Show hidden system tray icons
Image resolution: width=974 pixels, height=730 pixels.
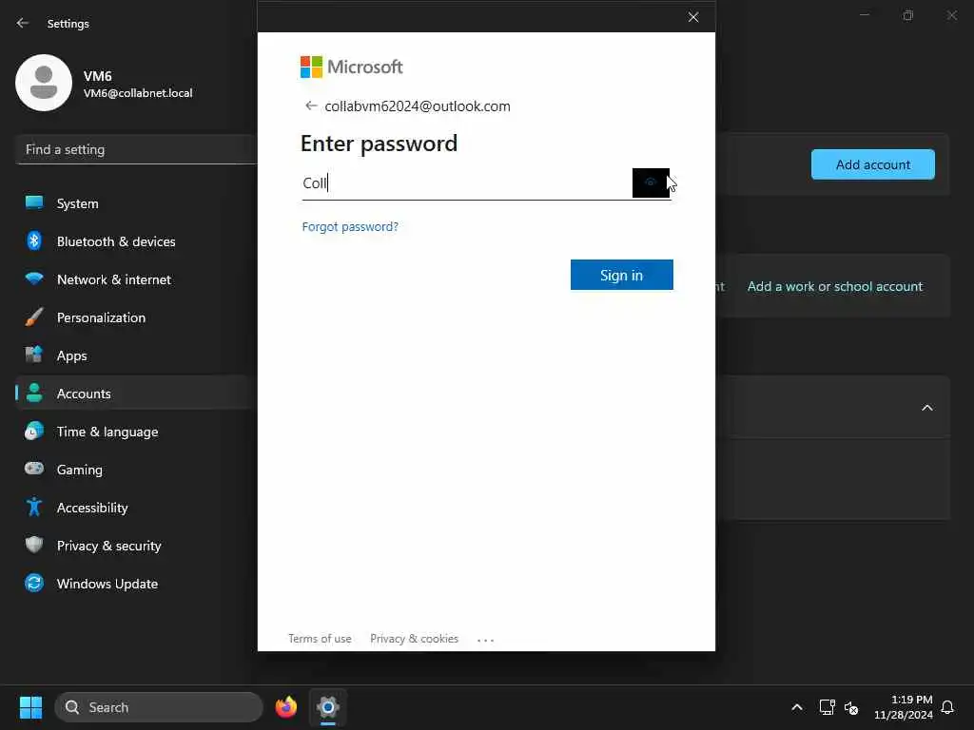797,707
